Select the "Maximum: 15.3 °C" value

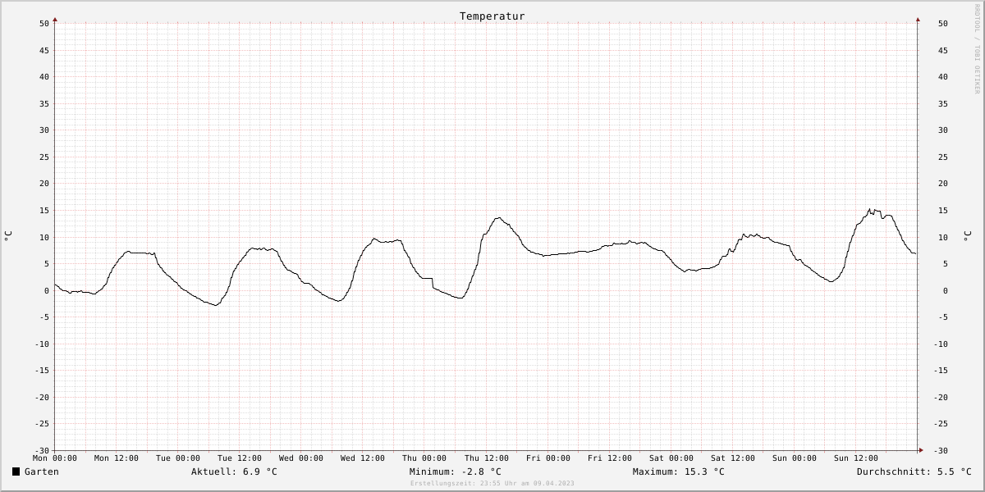pyautogui.click(x=678, y=471)
